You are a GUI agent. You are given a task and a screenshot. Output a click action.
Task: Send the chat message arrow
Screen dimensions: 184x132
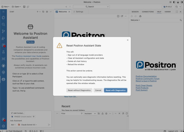coord(49,125)
